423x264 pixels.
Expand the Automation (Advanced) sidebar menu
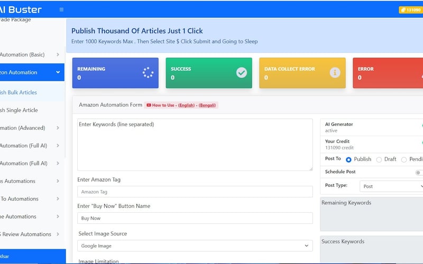[32, 128]
